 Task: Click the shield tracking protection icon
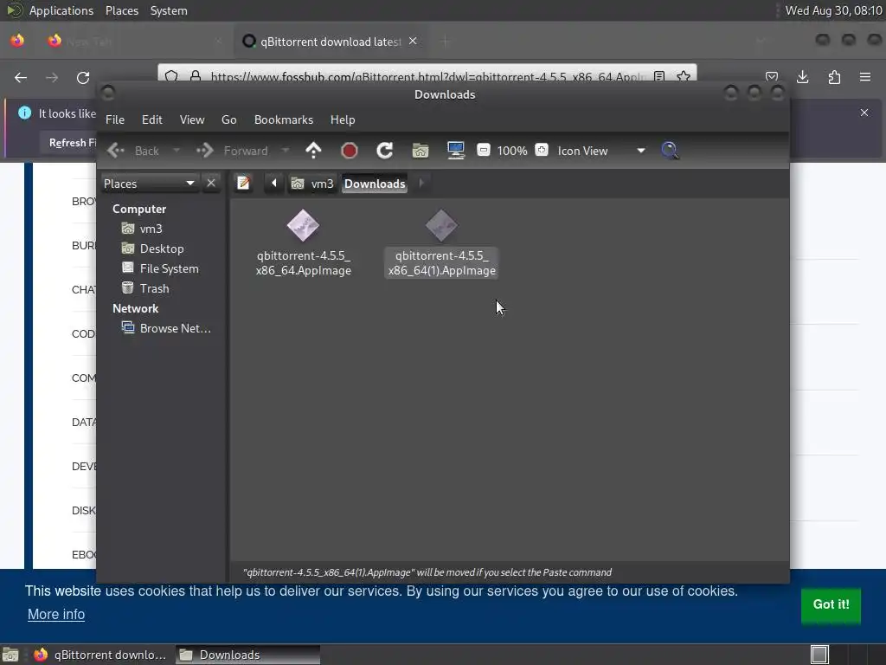(x=172, y=76)
